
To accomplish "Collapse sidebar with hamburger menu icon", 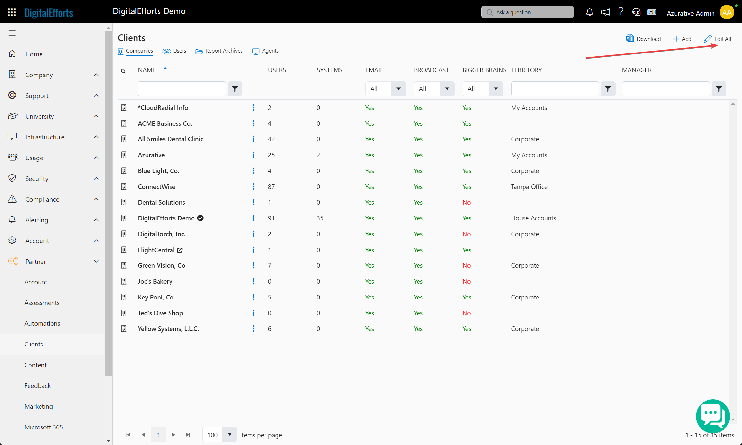I will point(12,33).
